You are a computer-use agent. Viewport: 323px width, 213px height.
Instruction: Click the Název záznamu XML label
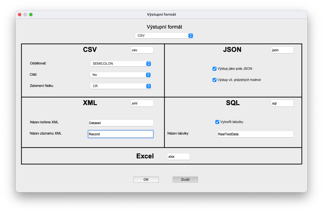(x=45, y=133)
